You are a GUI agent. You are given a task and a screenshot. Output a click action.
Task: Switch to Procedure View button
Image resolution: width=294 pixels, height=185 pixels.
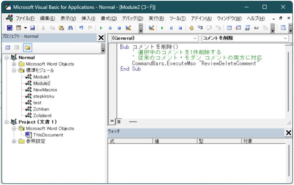[x=112, y=121]
